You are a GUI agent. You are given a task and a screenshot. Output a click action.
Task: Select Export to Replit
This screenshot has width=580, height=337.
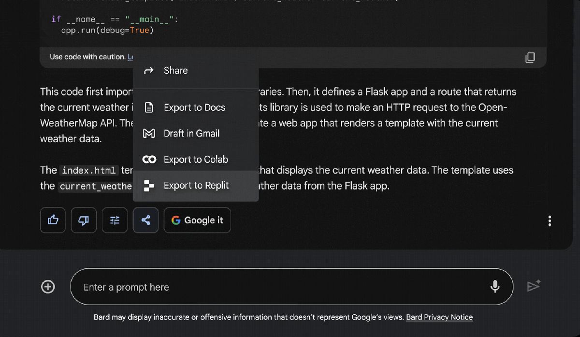click(x=196, y=186)
